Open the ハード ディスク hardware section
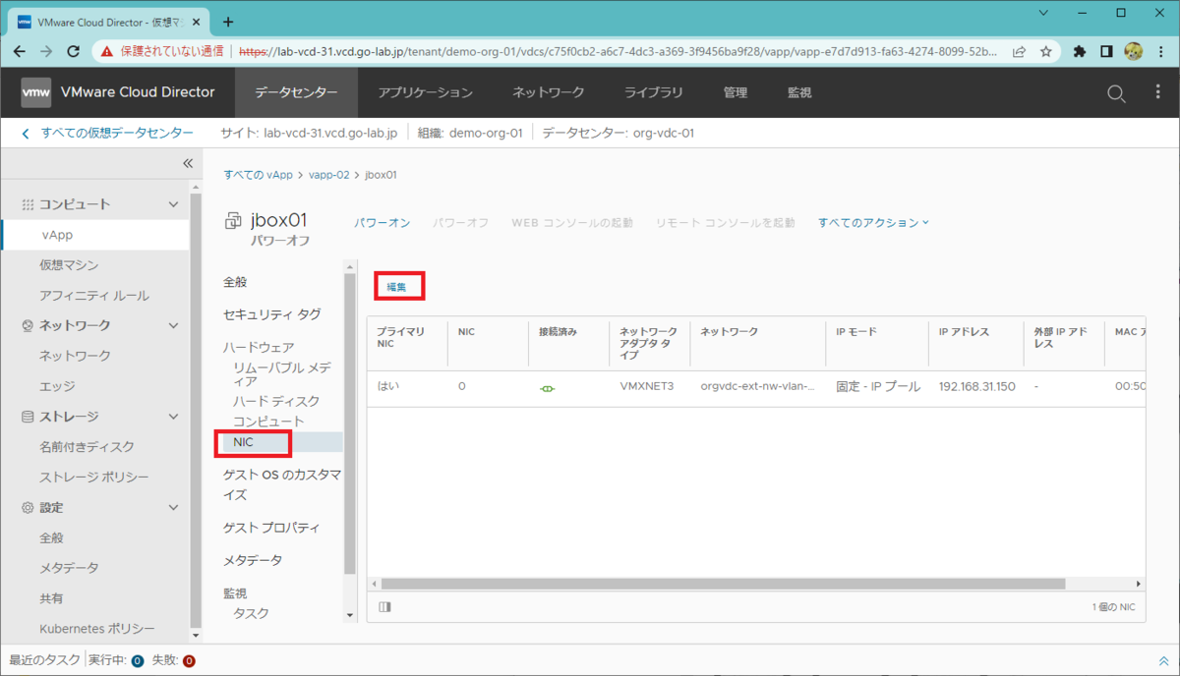Image resolution: width=1180 pixels, height=676 pixels. 275,401
